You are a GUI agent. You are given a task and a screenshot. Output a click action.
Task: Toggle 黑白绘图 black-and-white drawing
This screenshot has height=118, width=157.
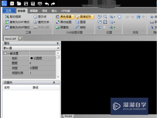tap(64, 22)
